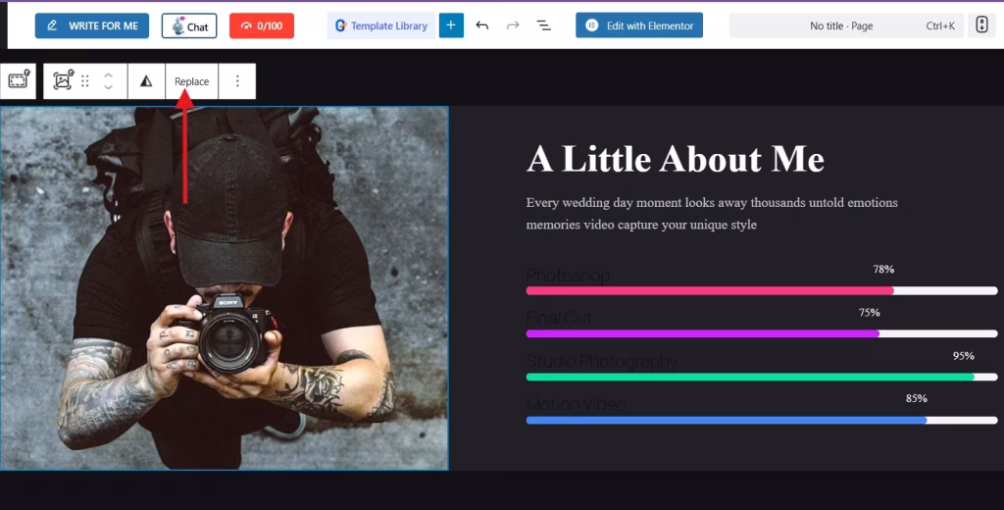Open the document overview list view icon

(543, 25)
